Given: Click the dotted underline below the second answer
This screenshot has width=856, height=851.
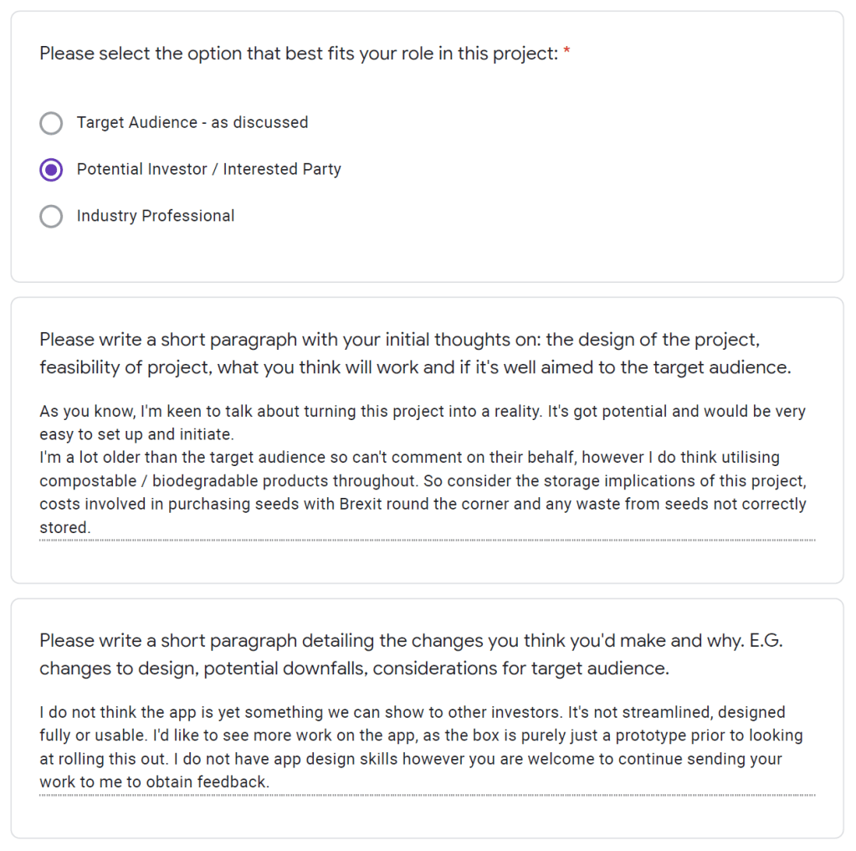Looking at the screenshot, I should pyautogui.click(x=426, y=795).
